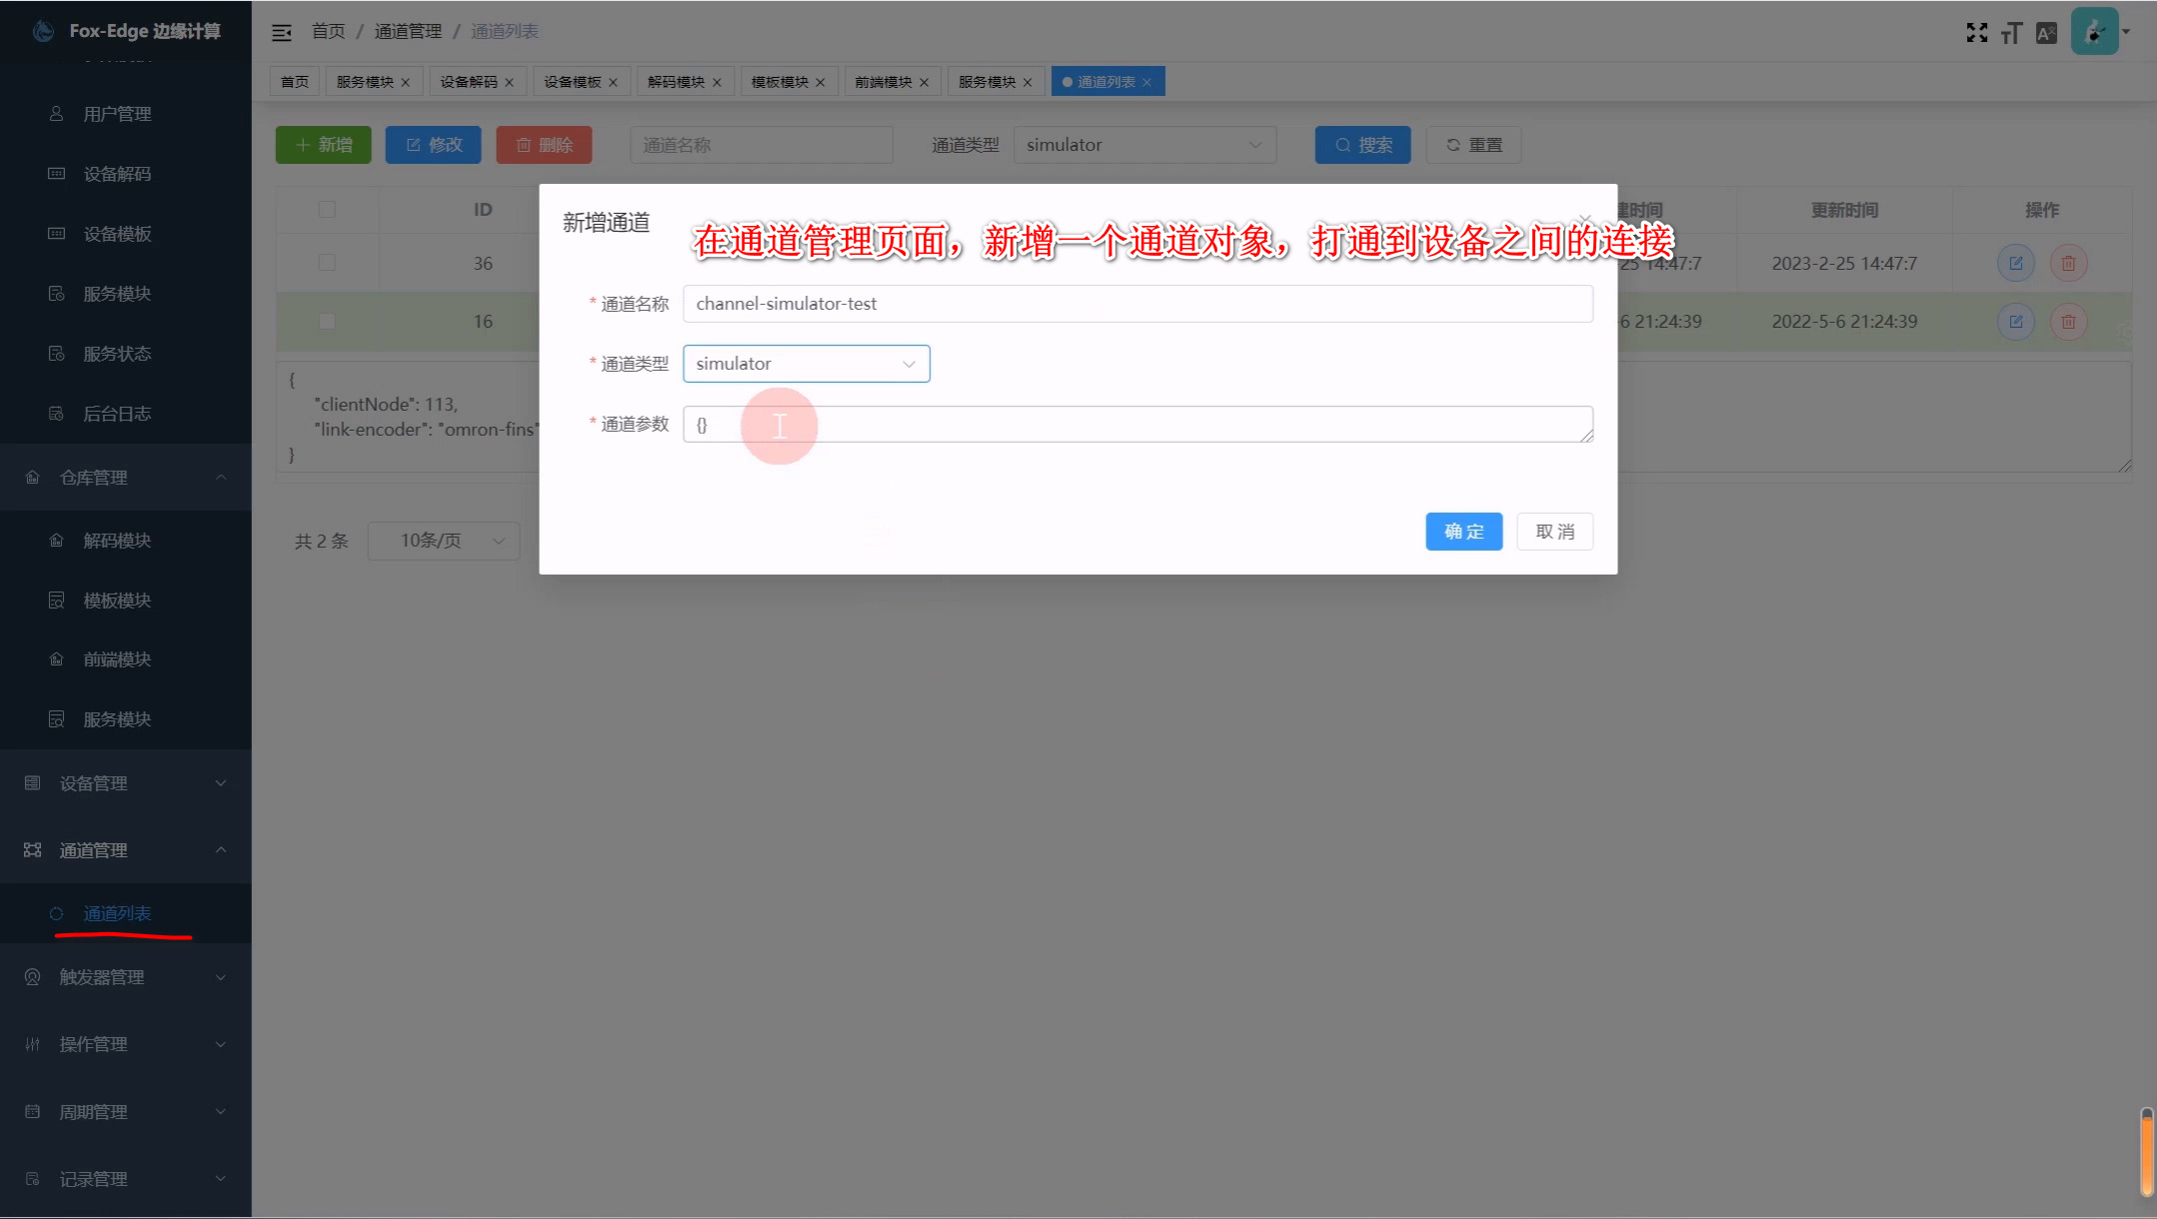The height and width of the screenshot is (1219, 2157).
Task: Close the 模板模块 tab
Action: point(820,82)
